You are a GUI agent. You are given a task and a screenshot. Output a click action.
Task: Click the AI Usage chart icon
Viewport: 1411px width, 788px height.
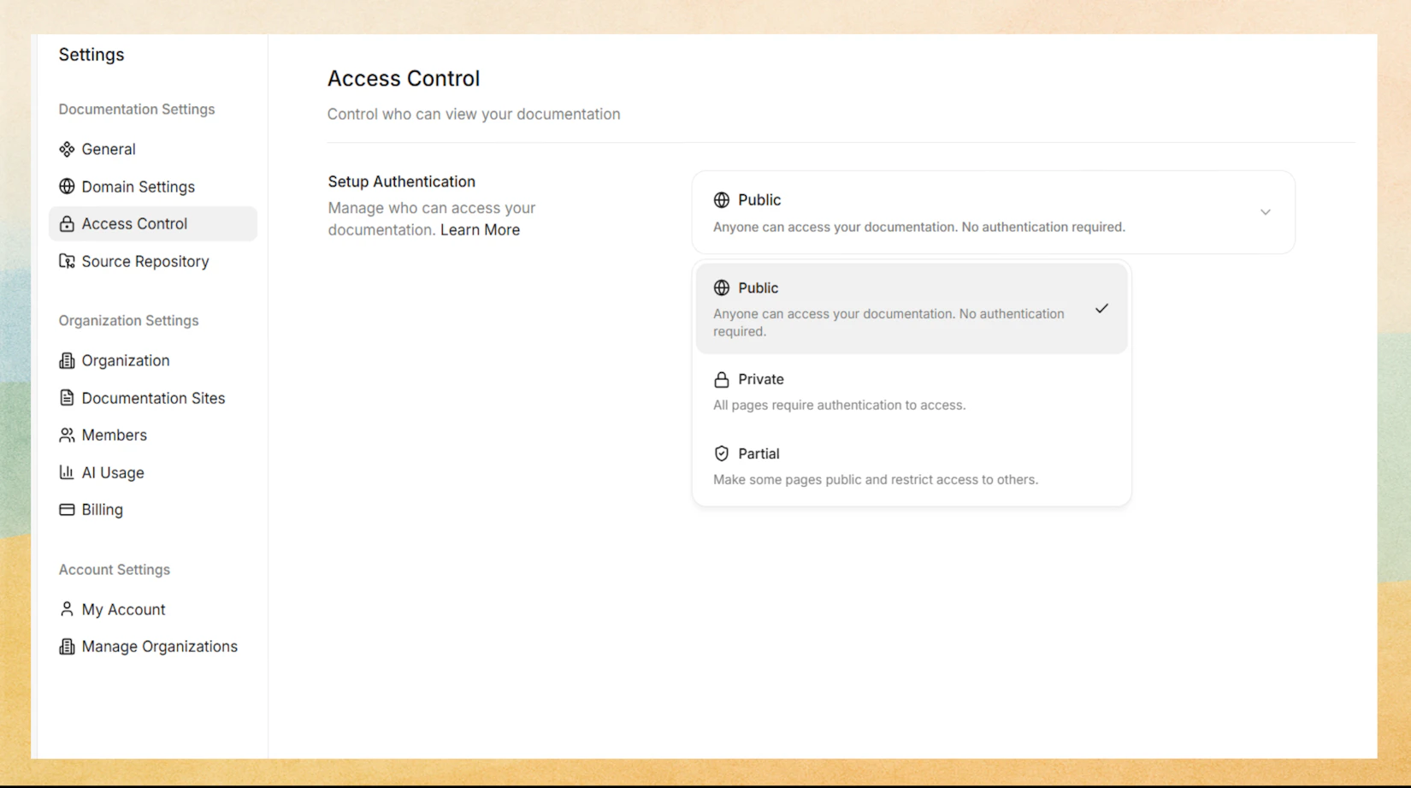point(67,472)
